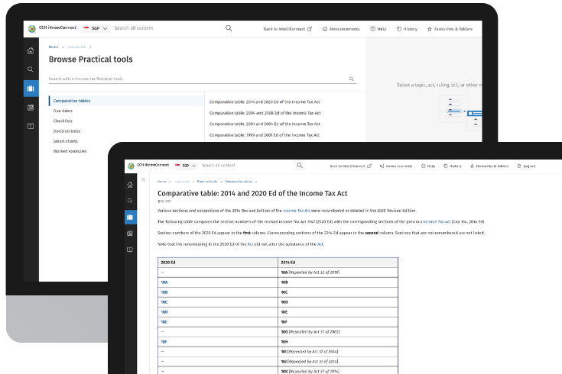Open Comparative table: 2004 and 2008 Ed link
The height and width of the screenshot is (374, 562).
(265, 112)
